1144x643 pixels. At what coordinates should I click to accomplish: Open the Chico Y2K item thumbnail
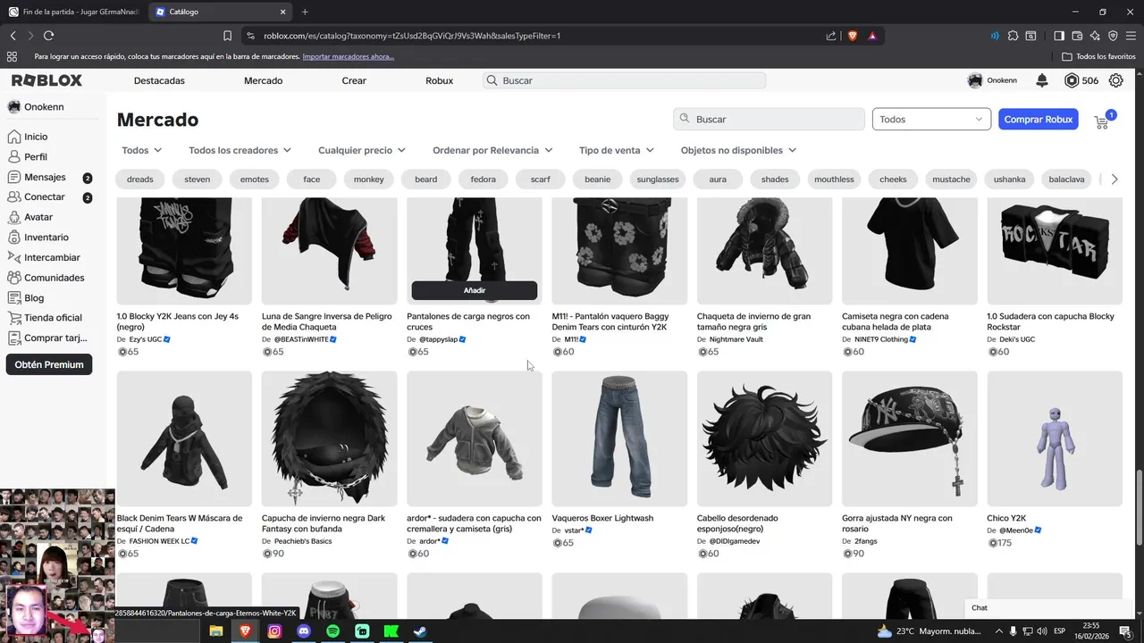pyautogui.click(x=1055, y=438)
